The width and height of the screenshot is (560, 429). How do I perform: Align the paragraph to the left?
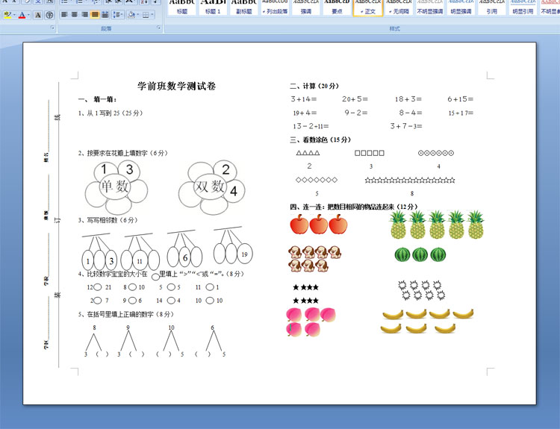64,15
